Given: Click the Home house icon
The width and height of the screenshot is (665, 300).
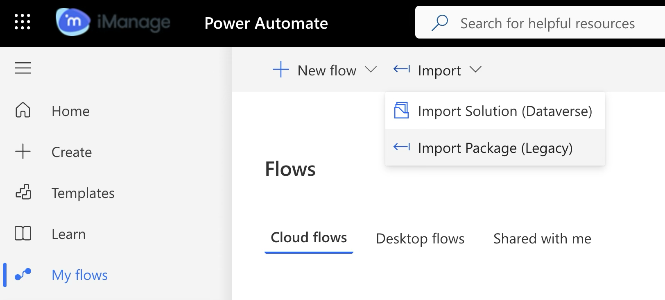Looking at the screenshot, I should pos(23,110).
